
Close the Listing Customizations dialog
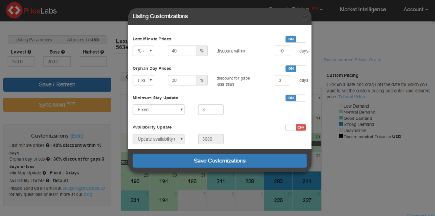(x=304, y=17)
